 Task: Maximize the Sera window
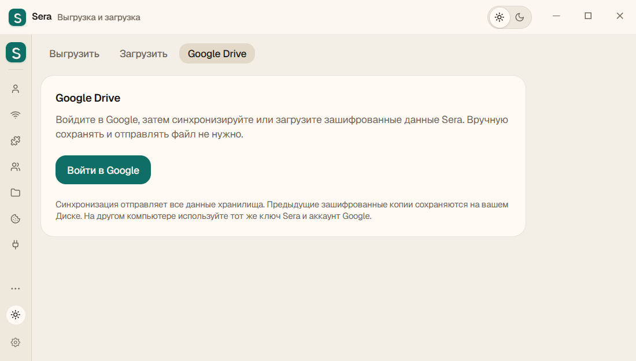click(x=588, y=16)
